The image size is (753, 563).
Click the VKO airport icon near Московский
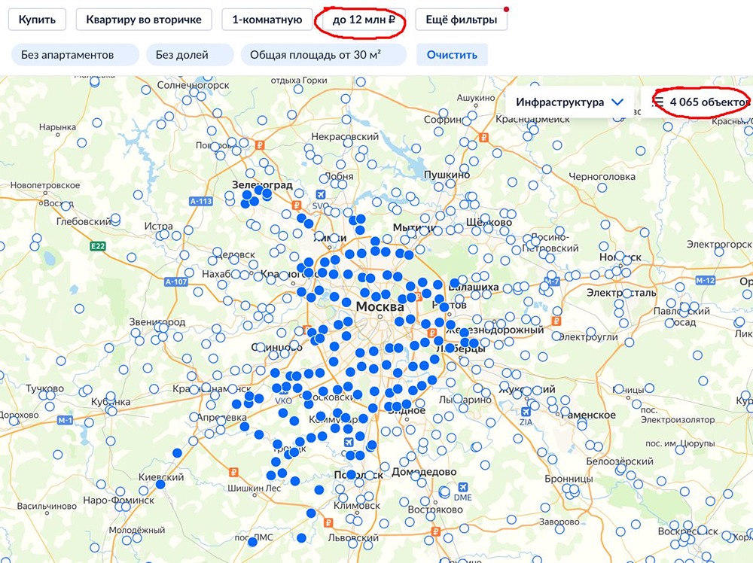click(x=282, y=392)
